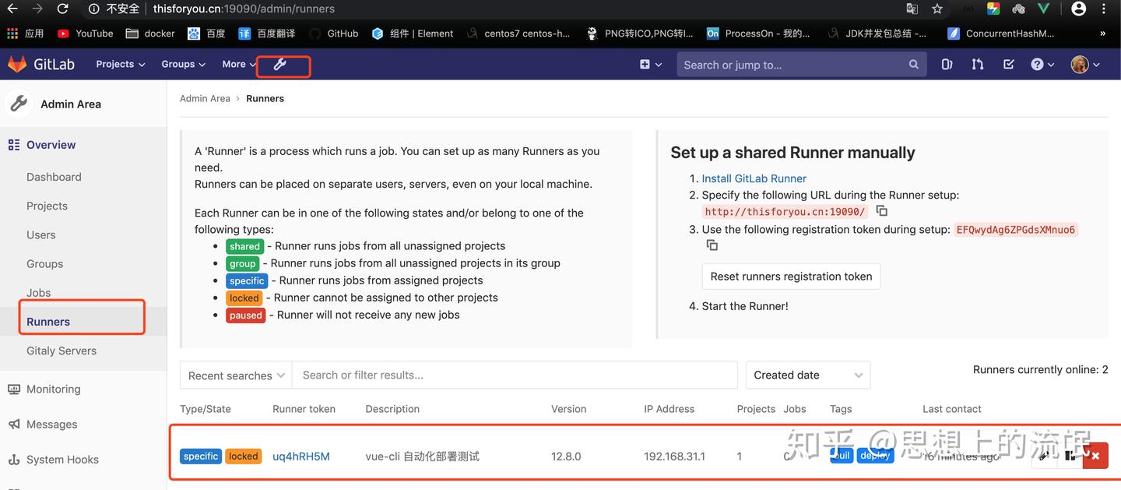
Task: Open the Groups menu
Action: click(x=182, y=64)
